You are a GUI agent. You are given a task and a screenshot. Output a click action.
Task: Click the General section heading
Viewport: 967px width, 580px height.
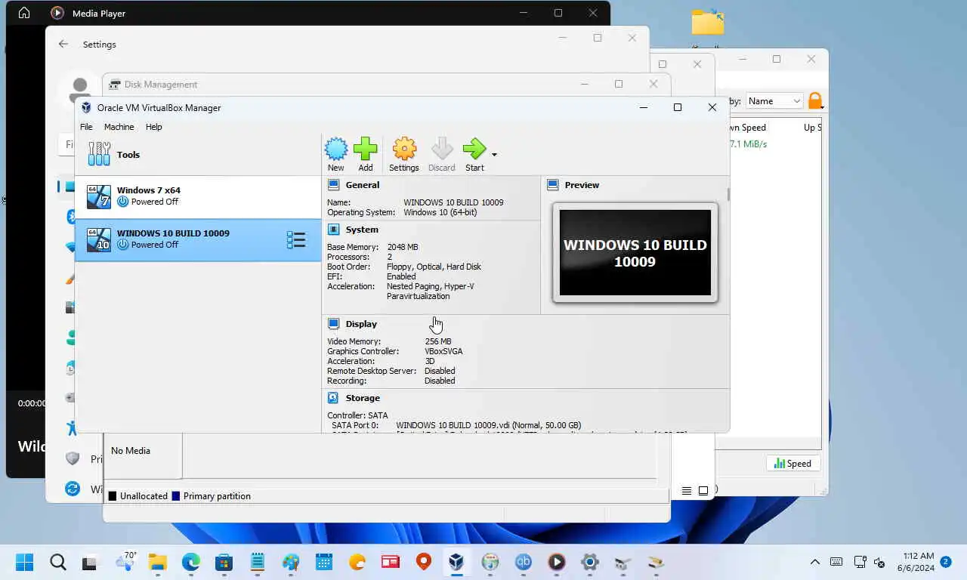(363, 185)
